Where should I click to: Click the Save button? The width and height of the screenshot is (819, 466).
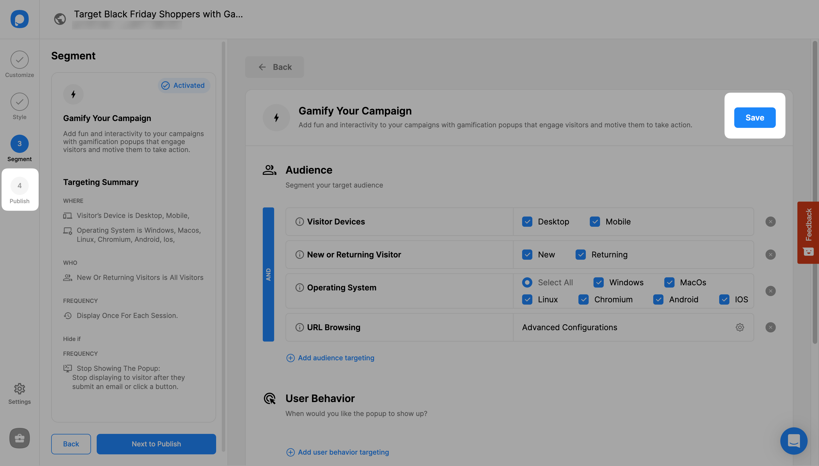coord(755,117)
